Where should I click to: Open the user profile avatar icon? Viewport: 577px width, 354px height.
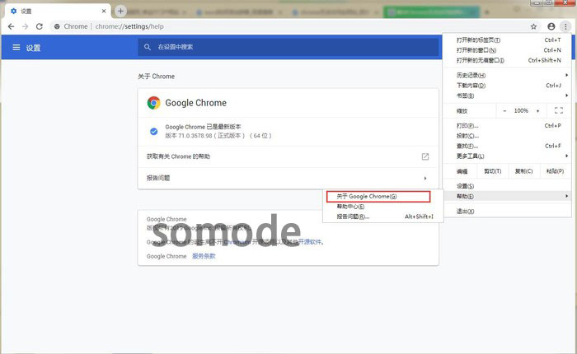(551, 26)
